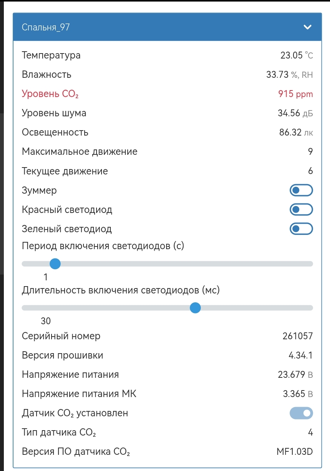Screen dimensions: 330x471
Task: Click the 915 ppm CO₂ value
Action: 295,94
